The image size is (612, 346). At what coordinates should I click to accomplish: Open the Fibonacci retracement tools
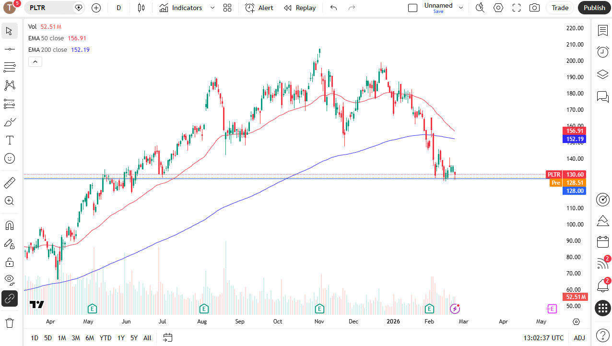click(9, 67)
